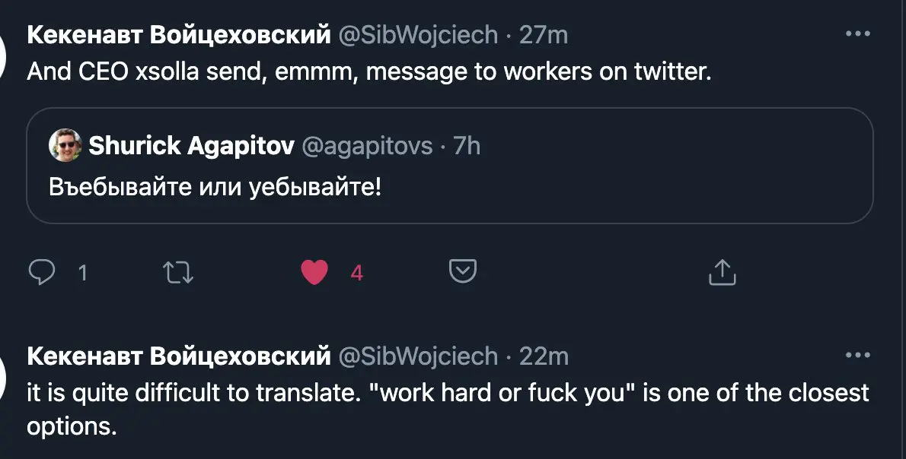Click the reply speech bubble icon

tap(42, 272)
